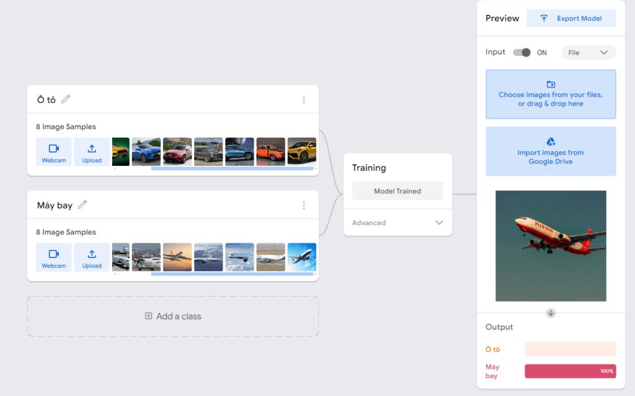635x396 pixels.
Task: Click Webcam button in Ô tô class
Action: coord(54,152)
